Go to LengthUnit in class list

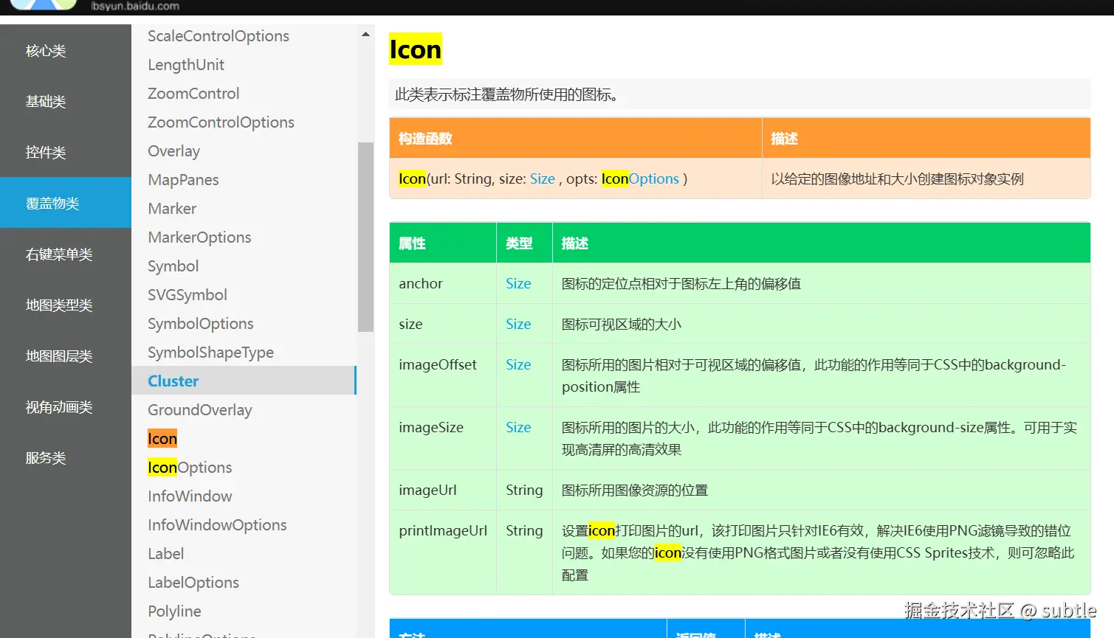(x=186, y=65)
